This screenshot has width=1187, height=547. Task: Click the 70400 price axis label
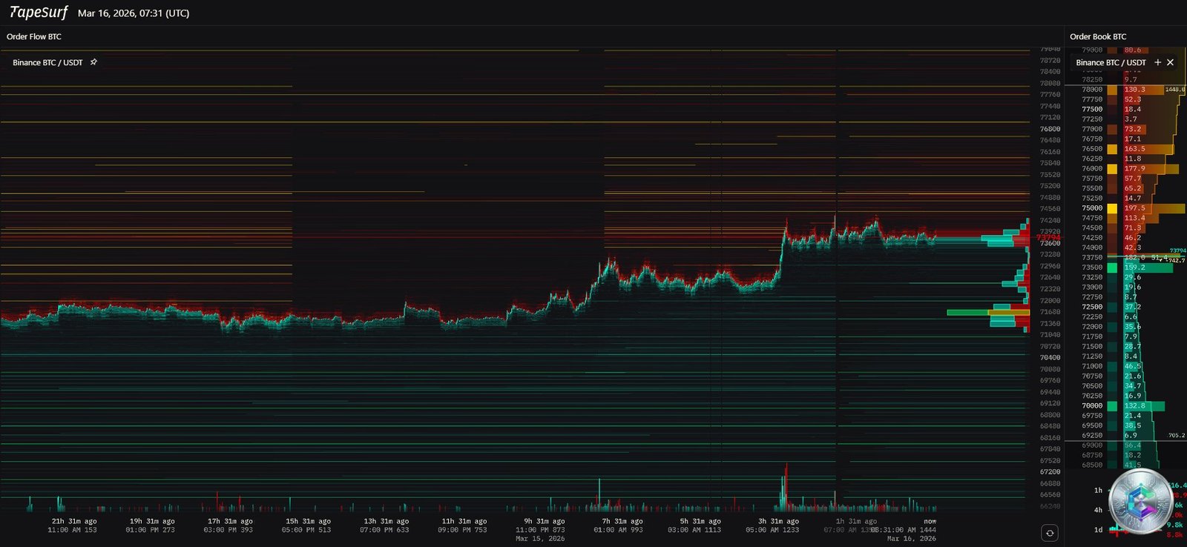[1050, 357]
